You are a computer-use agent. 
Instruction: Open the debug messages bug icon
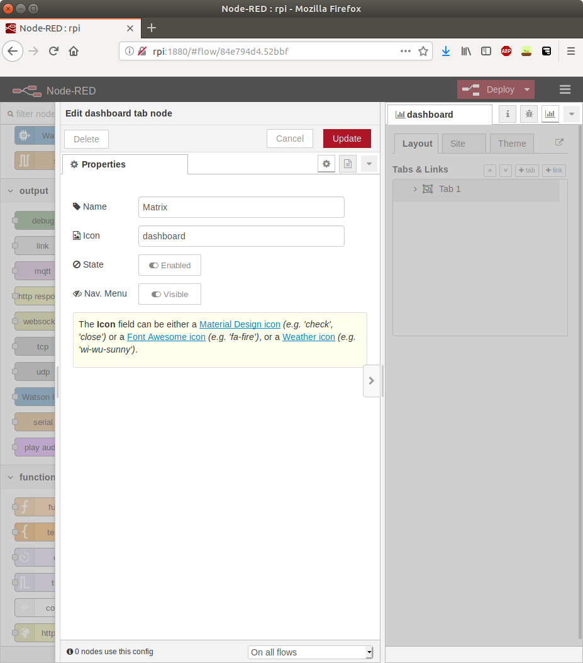coord(529,114)
